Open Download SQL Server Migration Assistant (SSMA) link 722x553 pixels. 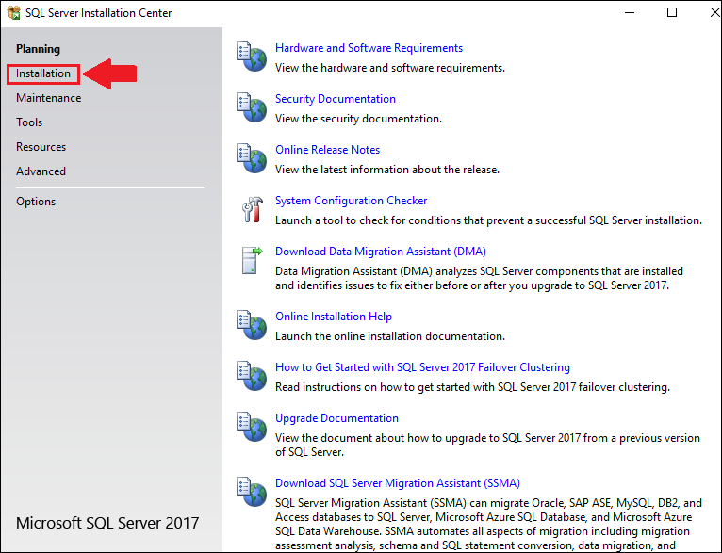(398, 483)
